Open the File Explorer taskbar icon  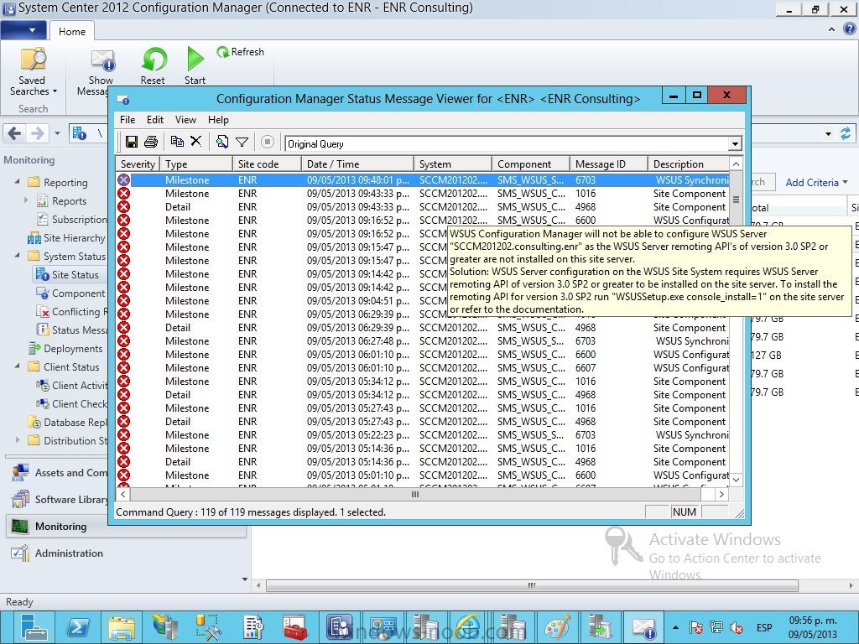122,627
